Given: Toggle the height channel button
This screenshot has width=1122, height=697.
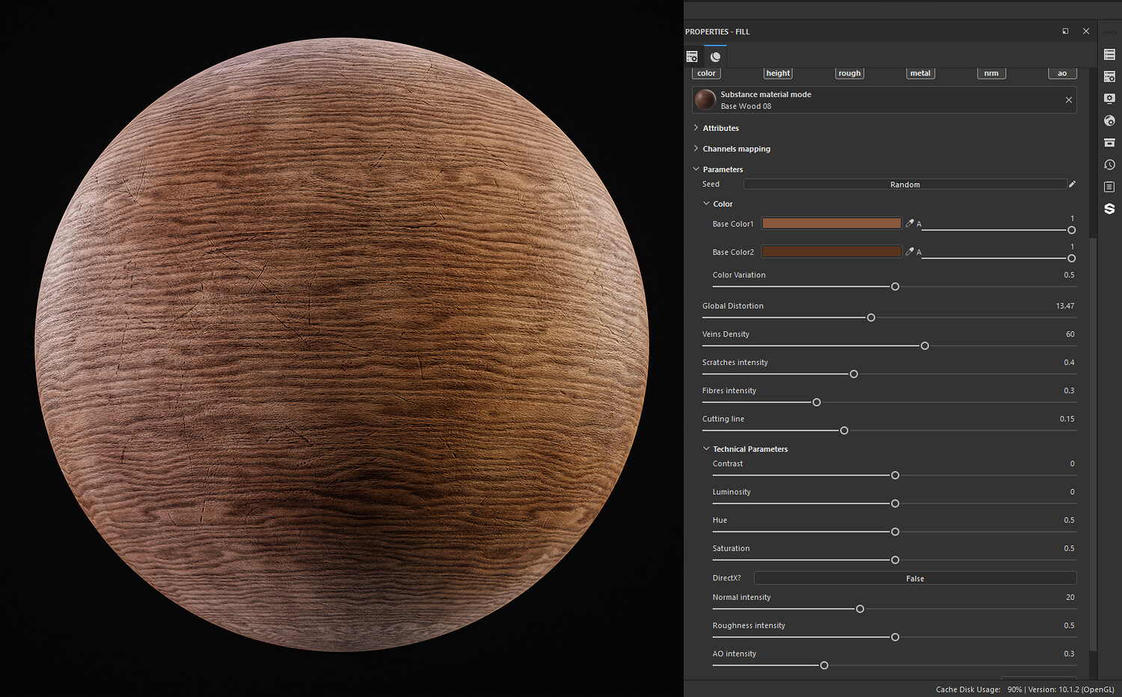Looking at the screenshot, I should [x=778, y=73].
